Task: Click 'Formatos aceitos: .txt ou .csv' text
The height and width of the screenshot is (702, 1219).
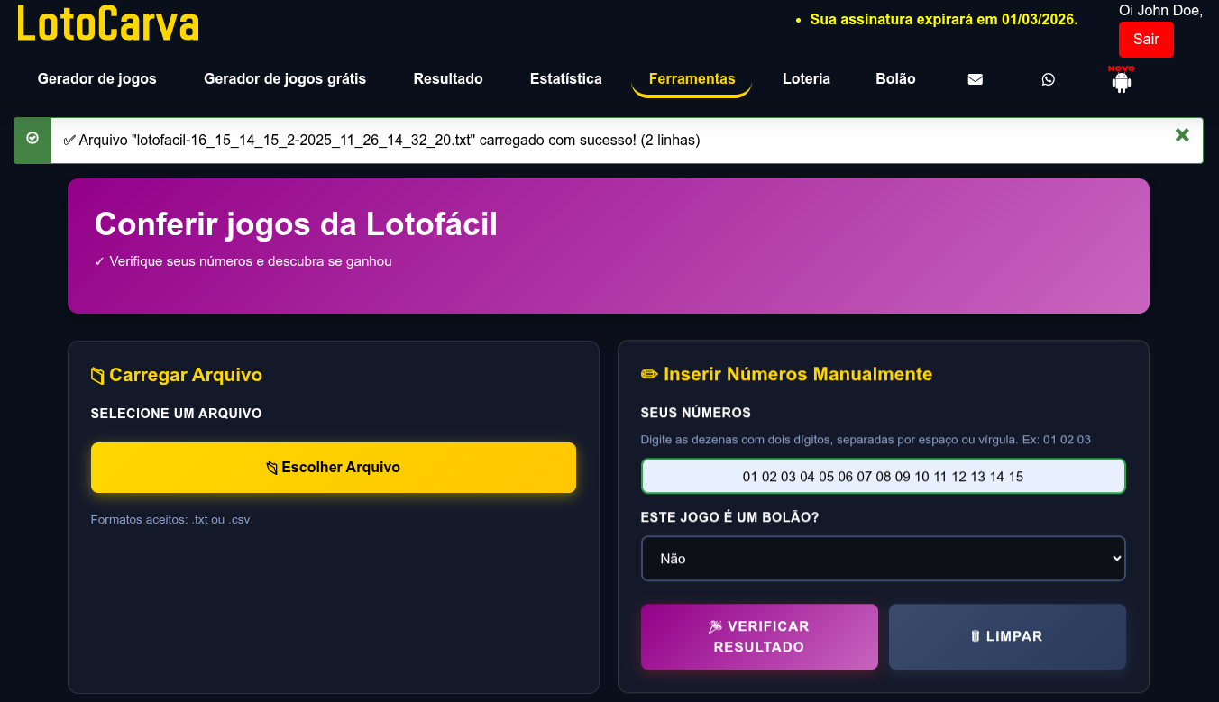Action: [x=170, y=520]
